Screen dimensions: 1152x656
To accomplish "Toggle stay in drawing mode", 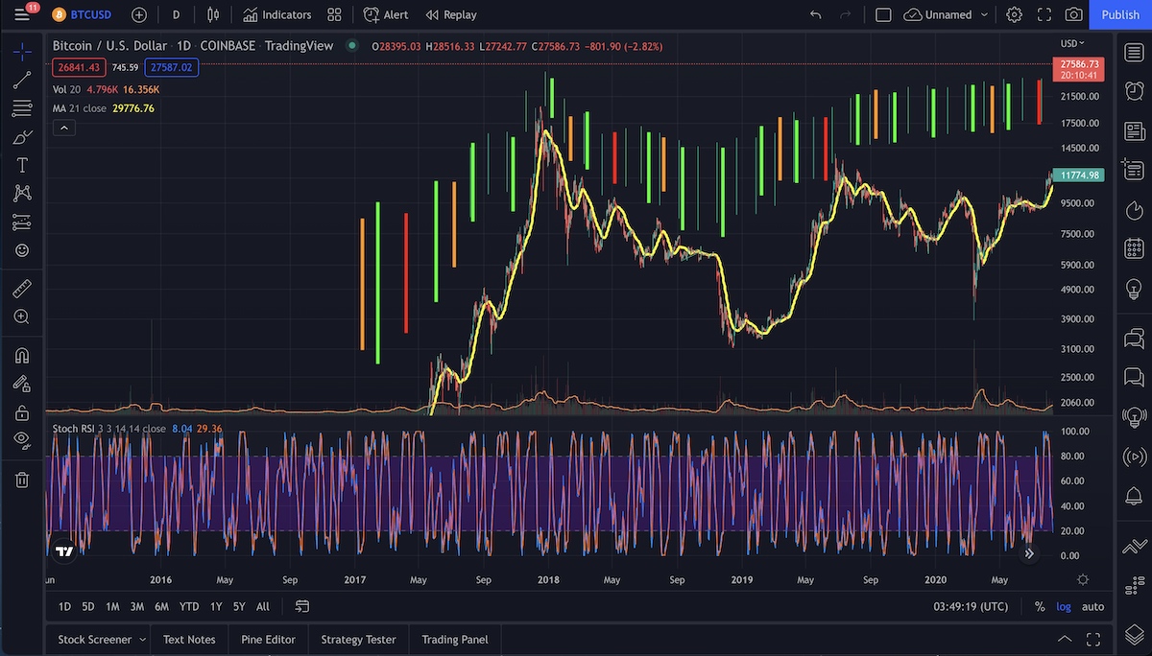I will 22,384.
